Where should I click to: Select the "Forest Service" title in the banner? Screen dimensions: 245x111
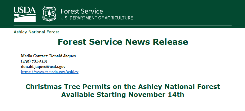[x=82, y=11]
